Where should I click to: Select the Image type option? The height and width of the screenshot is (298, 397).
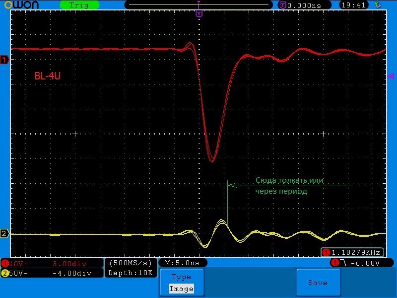click(181, 289)
